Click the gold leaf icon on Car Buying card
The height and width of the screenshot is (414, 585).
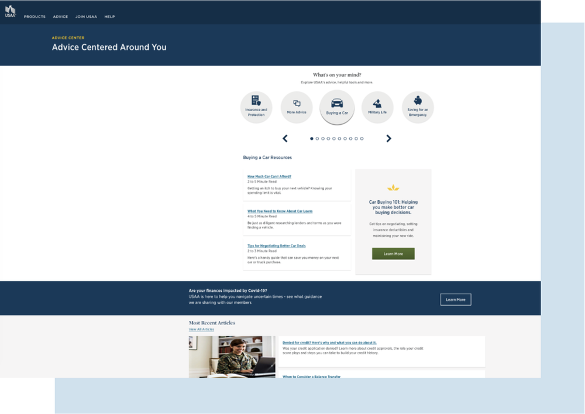coord(393,187)
